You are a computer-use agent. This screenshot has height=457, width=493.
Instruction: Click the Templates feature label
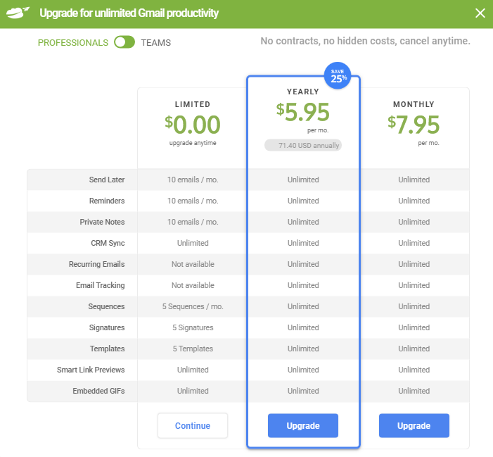tap(107, 349)
